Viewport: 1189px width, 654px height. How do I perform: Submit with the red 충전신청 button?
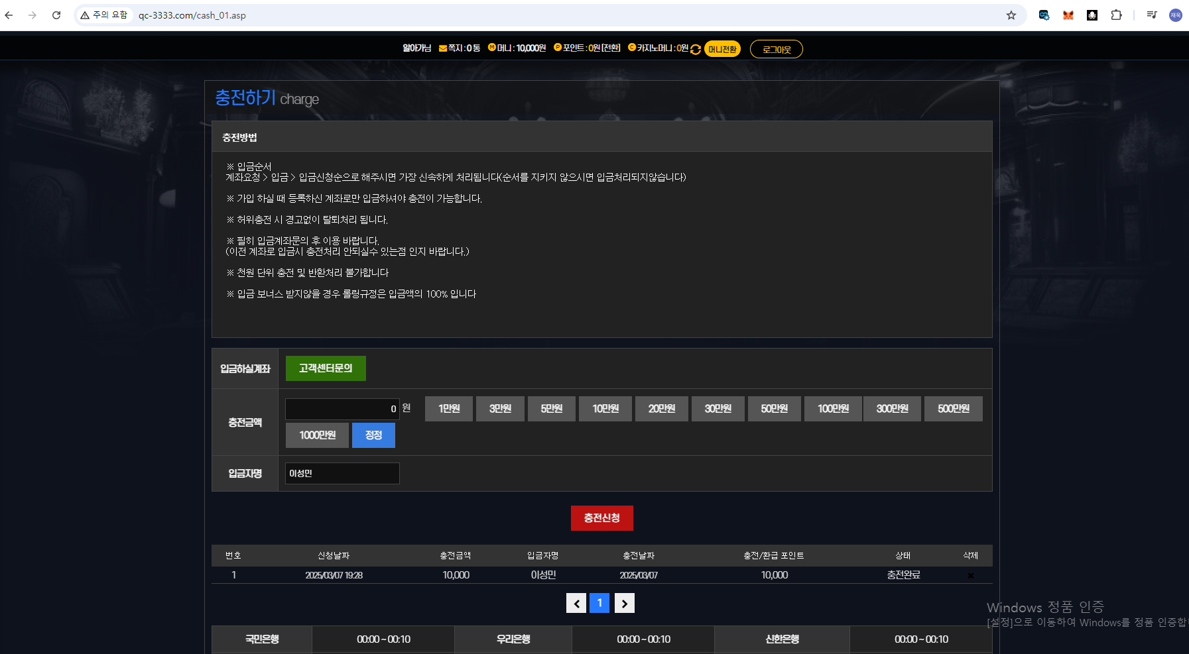tap(601, 518)
